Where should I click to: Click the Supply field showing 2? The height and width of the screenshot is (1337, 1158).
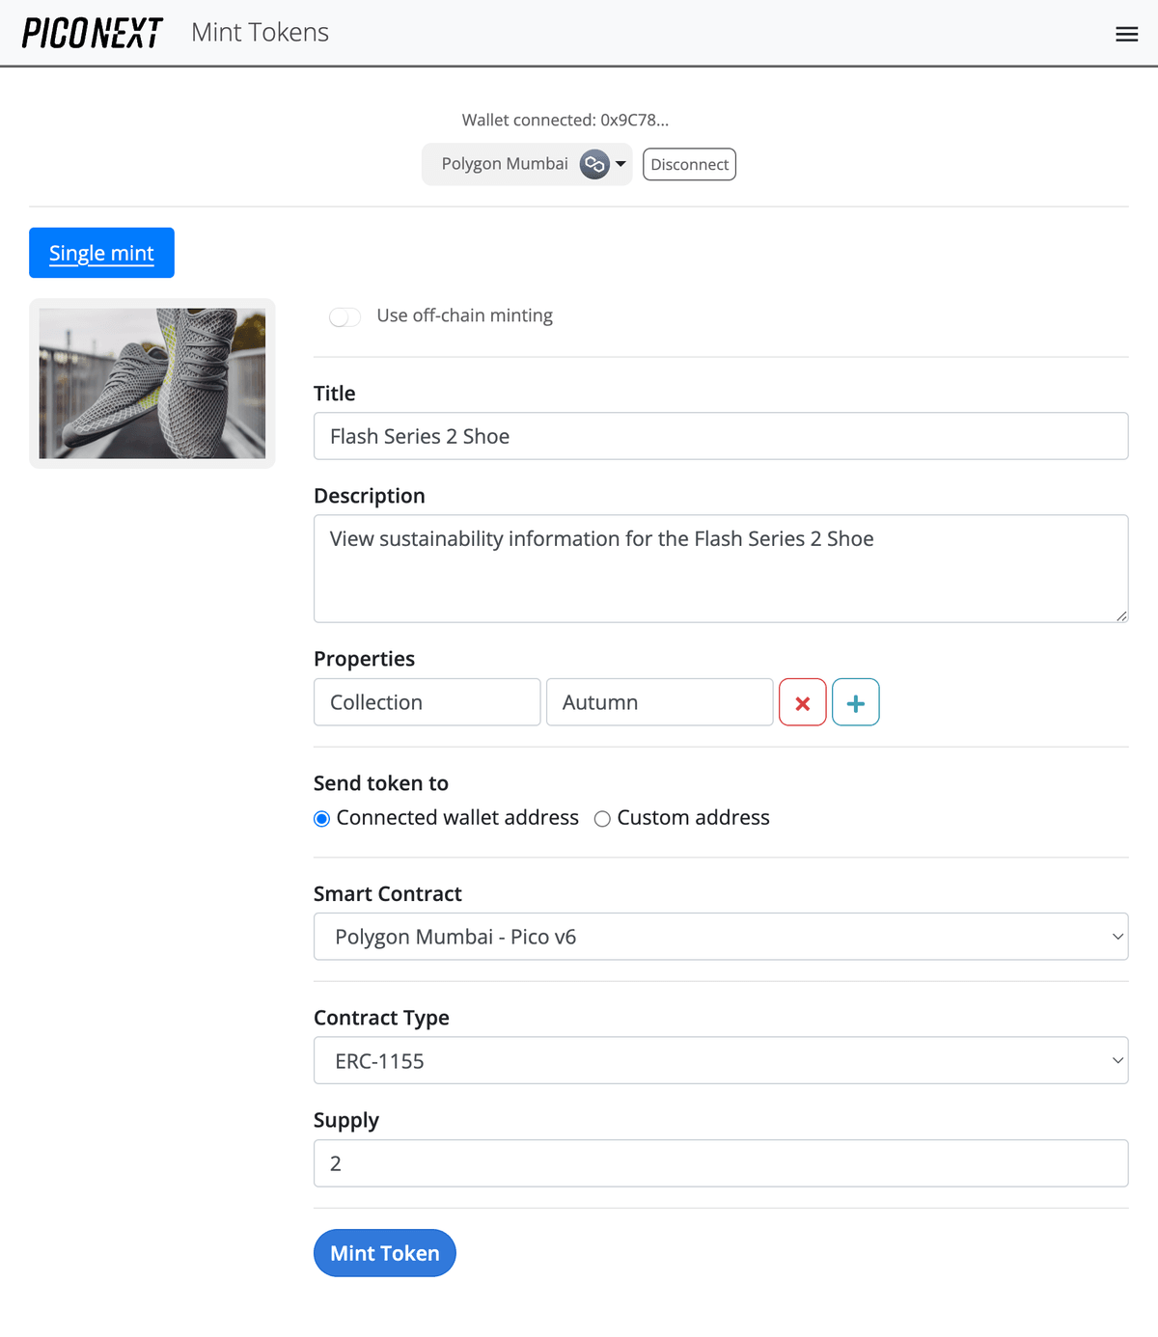point(721,1163)
